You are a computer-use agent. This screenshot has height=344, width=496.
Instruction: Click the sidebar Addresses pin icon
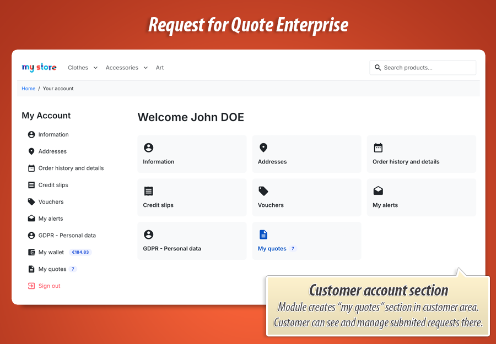[x=31, y=151]
